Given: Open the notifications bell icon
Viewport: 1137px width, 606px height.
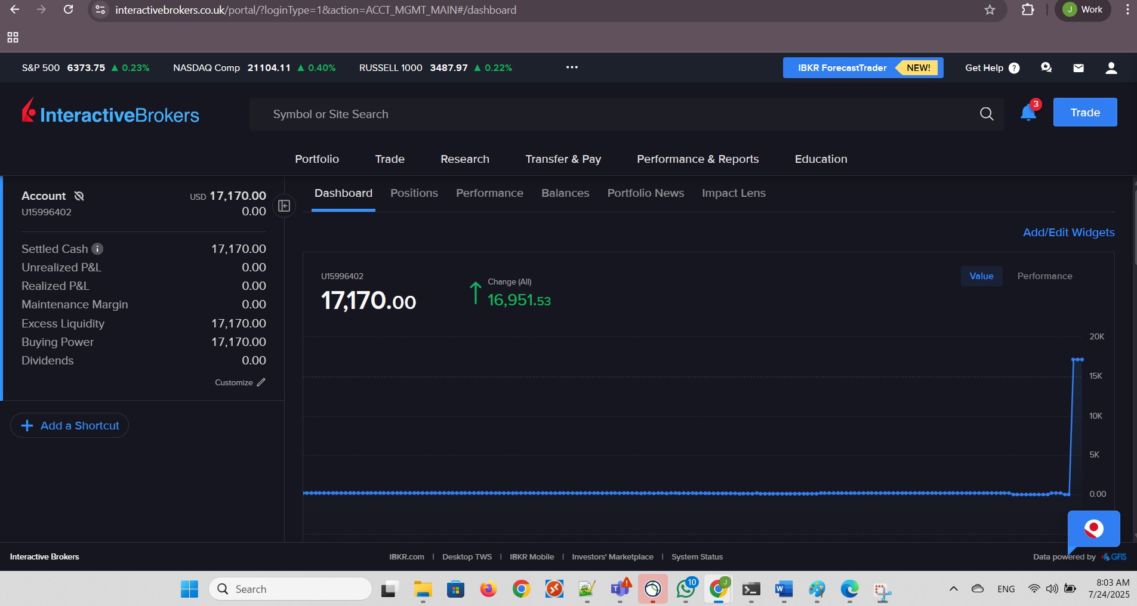Looking at the screenshot, I should point(1028,113).
